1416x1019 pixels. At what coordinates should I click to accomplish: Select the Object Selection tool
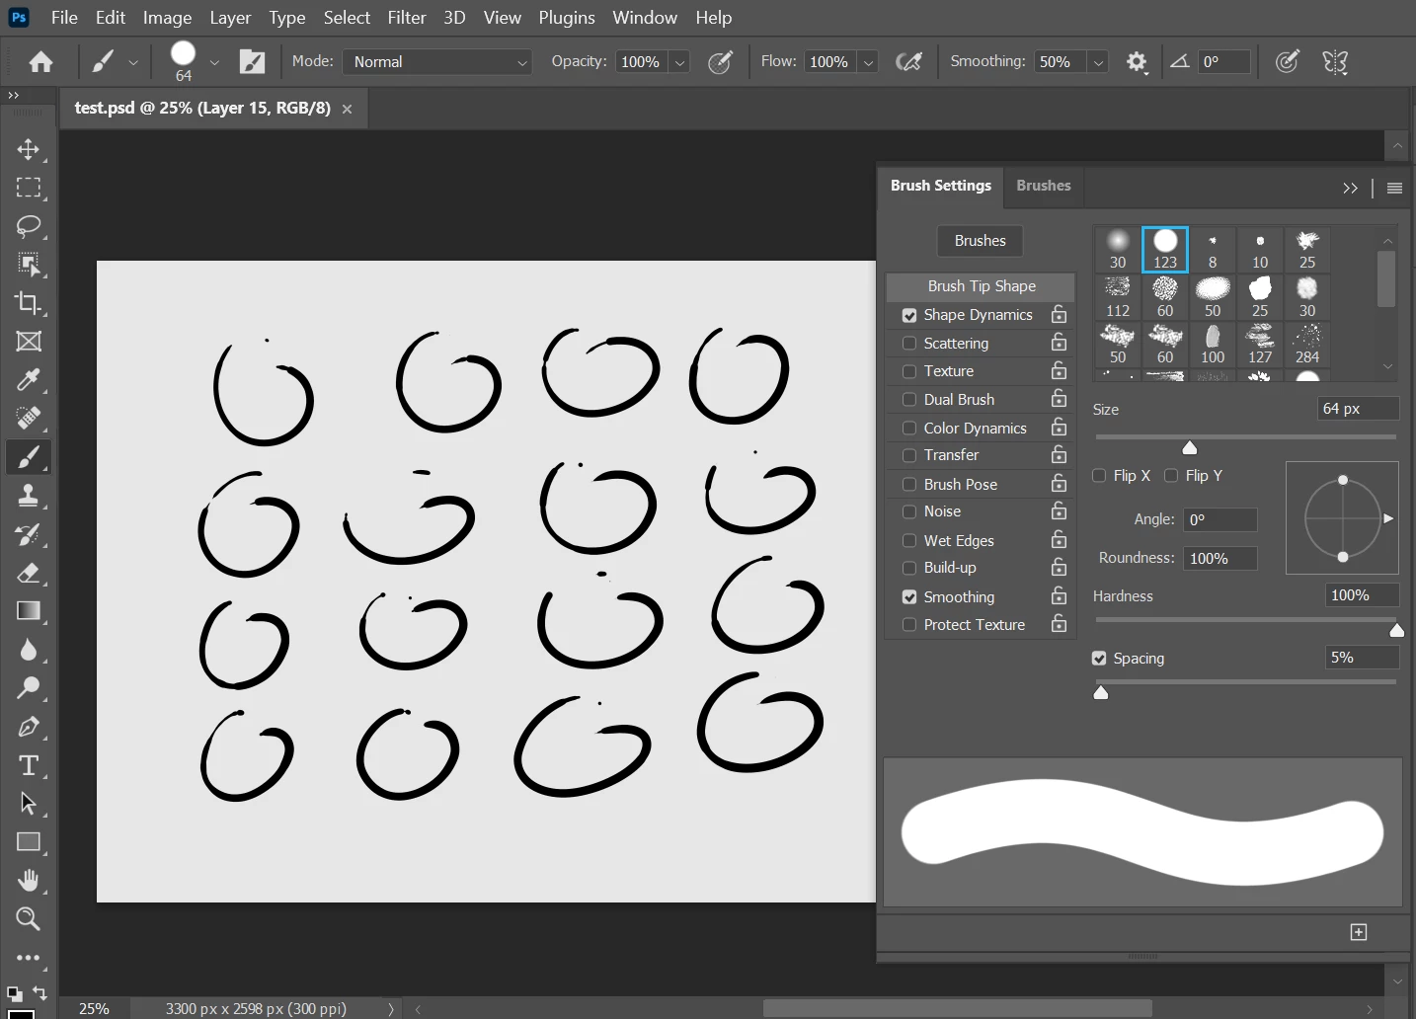[x=29, y=265]
